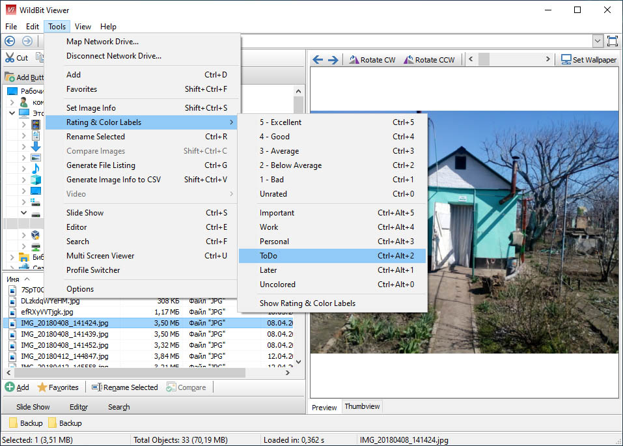Open Favorites star icon in bottom toolbar
The image size is (623, 446).
pos(42,387)
